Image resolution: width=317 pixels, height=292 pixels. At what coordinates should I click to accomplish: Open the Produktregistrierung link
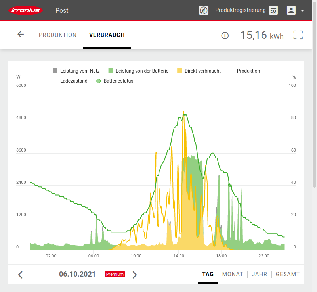(240, 10)
